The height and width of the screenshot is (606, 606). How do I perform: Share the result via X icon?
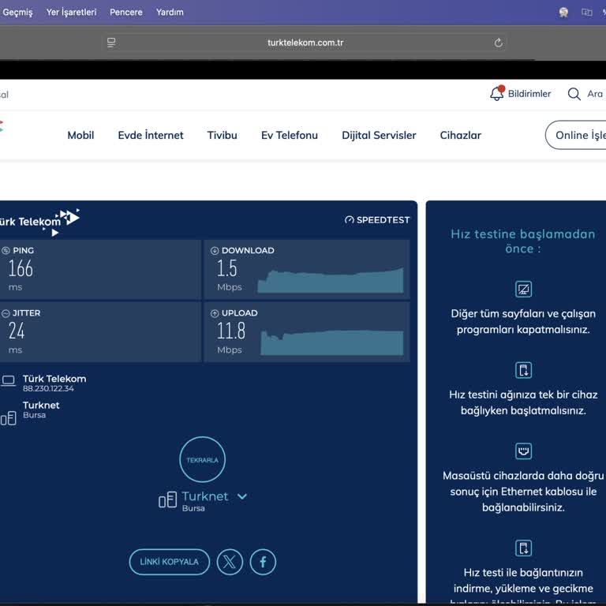230,562
